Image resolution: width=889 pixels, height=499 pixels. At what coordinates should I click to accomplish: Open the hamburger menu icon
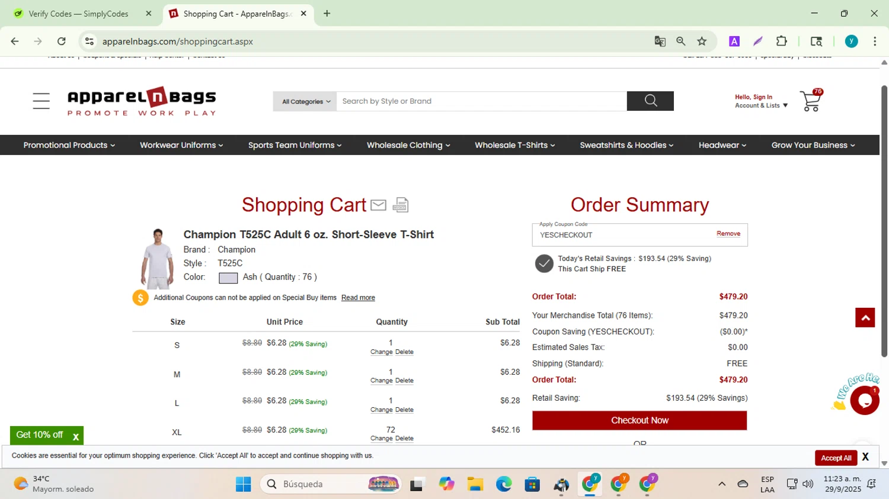(x=41, y=101)
